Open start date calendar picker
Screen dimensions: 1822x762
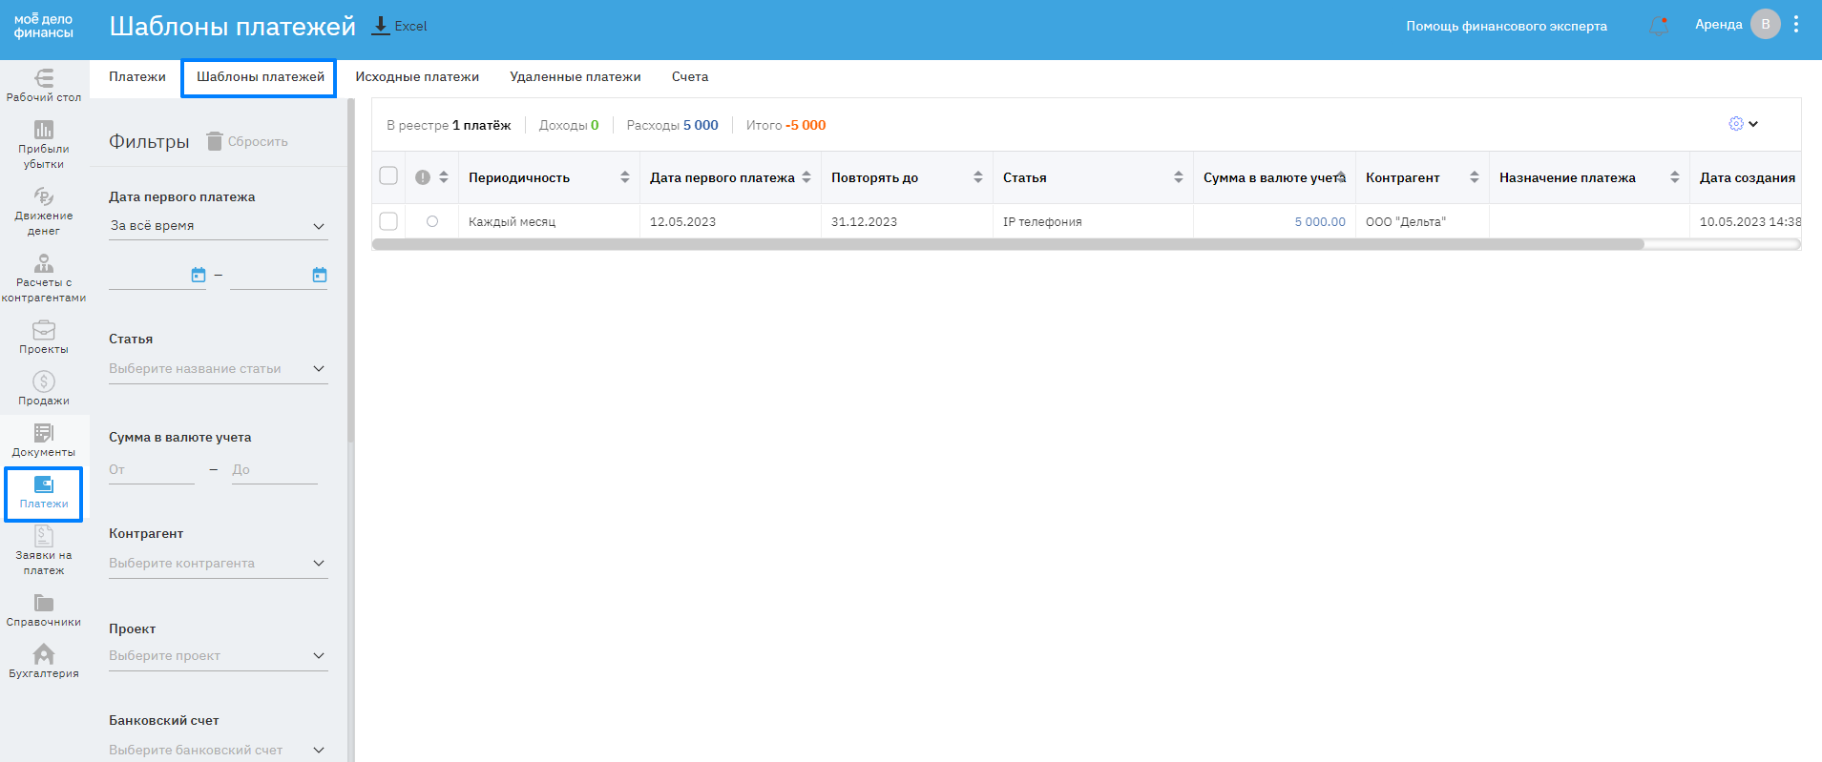pyautogui.click(x=199, y=276)
